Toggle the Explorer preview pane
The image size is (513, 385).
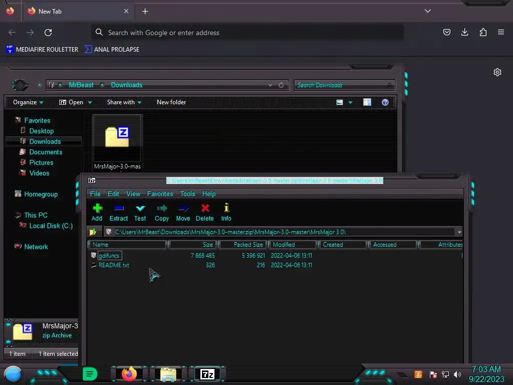click(367, 102)
